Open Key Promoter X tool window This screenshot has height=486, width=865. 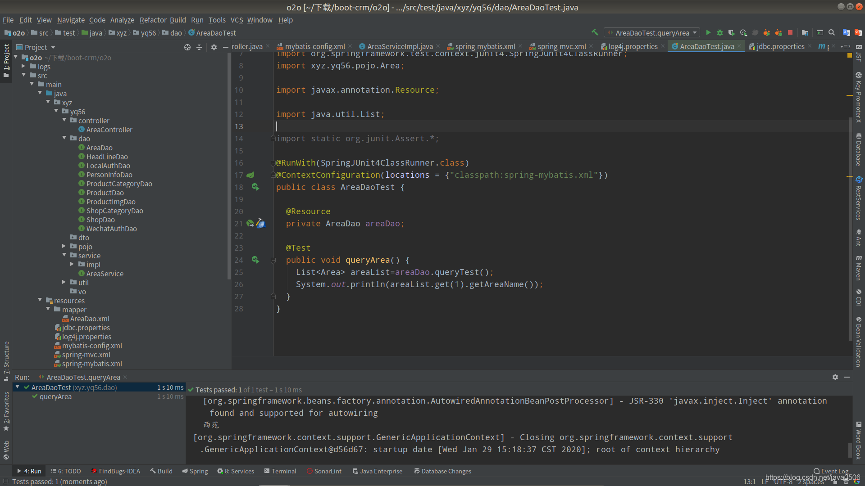(x=859, y=97)
